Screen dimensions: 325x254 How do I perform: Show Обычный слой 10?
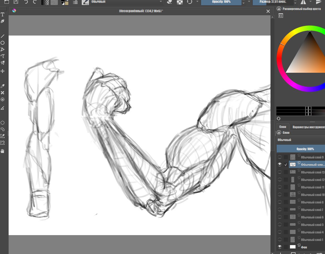(280, 194)
